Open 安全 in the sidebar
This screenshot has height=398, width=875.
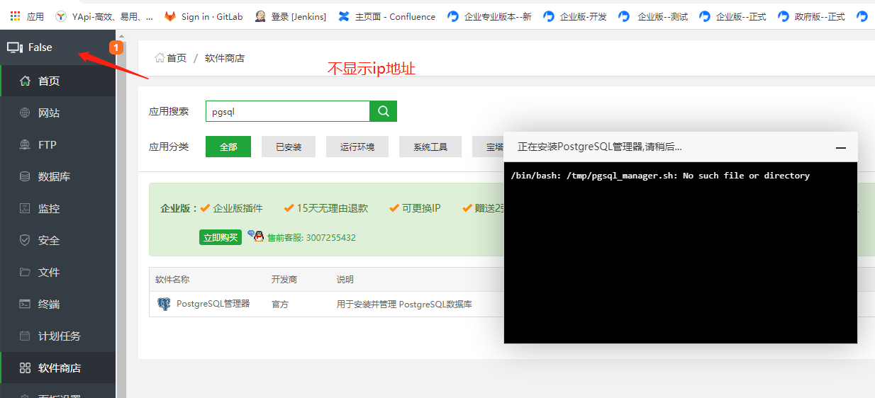(x=58, y=240)
